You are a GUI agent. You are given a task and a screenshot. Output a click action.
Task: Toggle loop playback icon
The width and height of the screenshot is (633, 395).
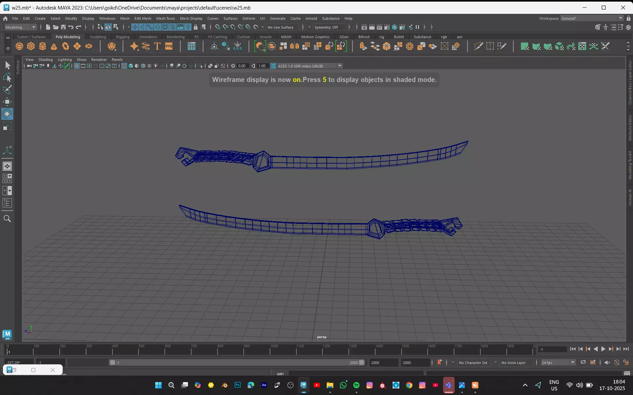pos(583,362)
